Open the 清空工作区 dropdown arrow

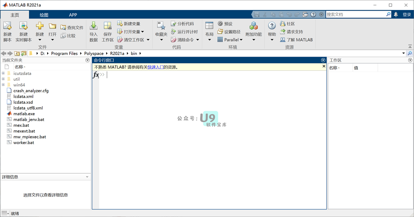148,39
